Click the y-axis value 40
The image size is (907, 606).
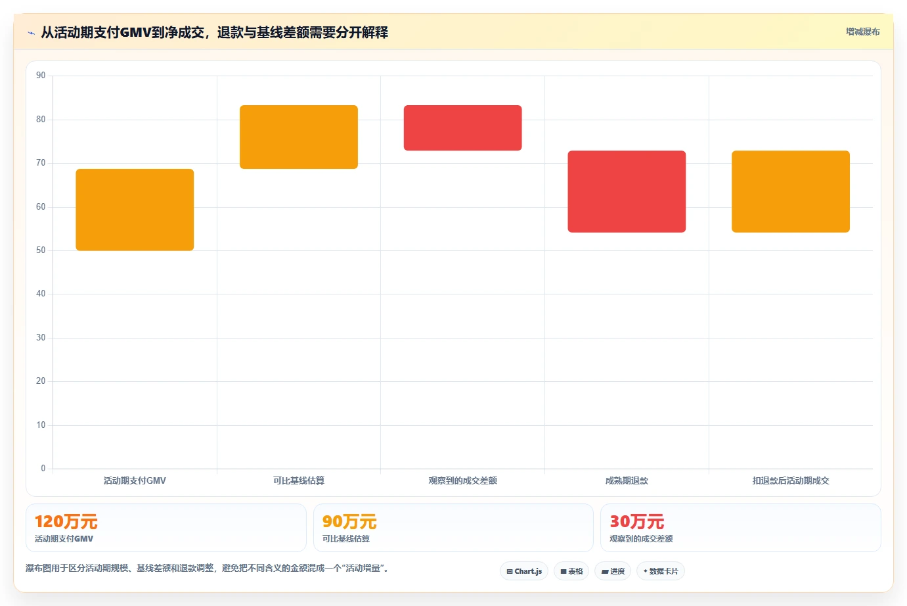point(41,294)
